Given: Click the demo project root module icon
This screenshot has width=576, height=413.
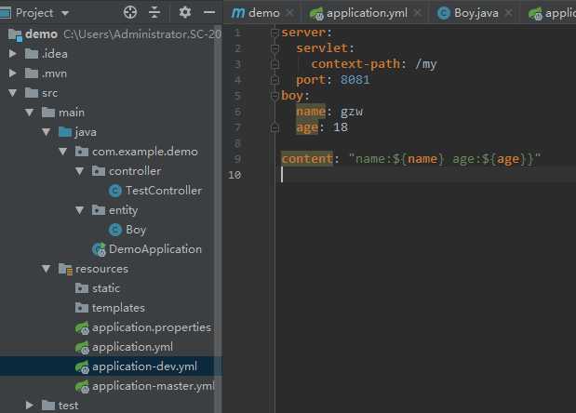Looking at the screenshot, I should click(x=15, y=34).
